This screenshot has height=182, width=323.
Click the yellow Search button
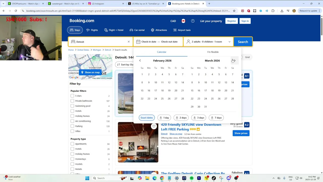click(243, 42)
